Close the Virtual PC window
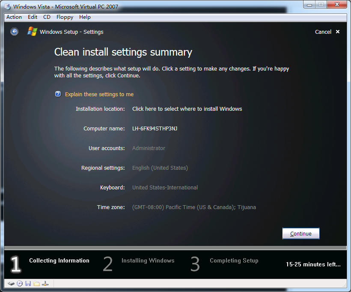The image size is (351, 292). 337,4
